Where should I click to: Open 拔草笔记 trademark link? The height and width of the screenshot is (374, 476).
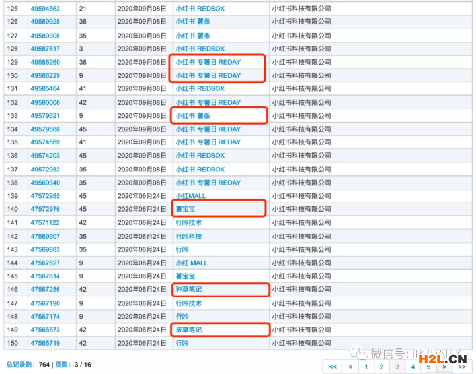[188, 330]
